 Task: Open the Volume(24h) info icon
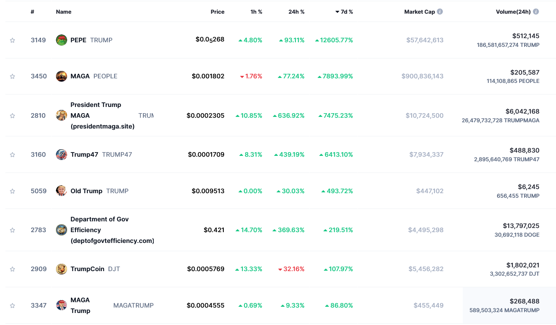(536, 12)
